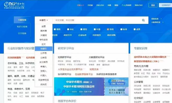Toggle the 报纸 checkbox

click(81, 29)
